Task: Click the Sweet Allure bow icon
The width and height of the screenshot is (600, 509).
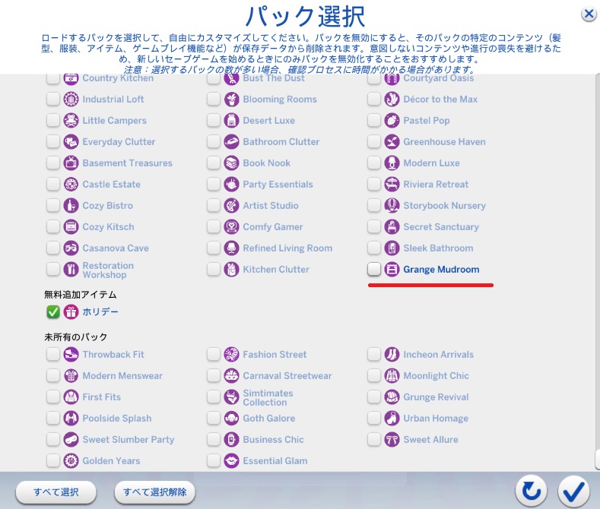Action: [392, 439]
